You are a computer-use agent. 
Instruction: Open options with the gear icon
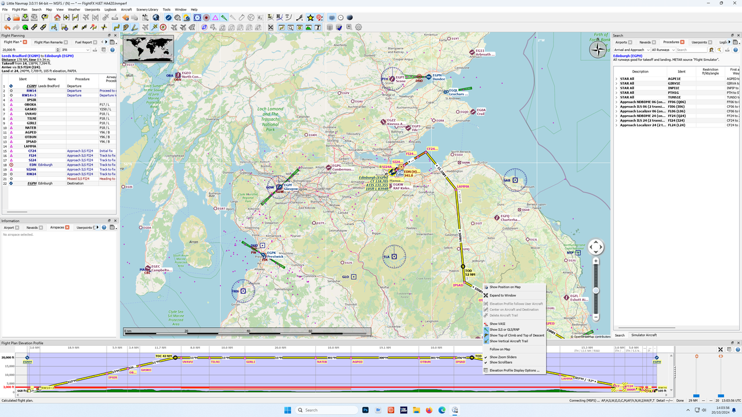click(x=358, y=27)
